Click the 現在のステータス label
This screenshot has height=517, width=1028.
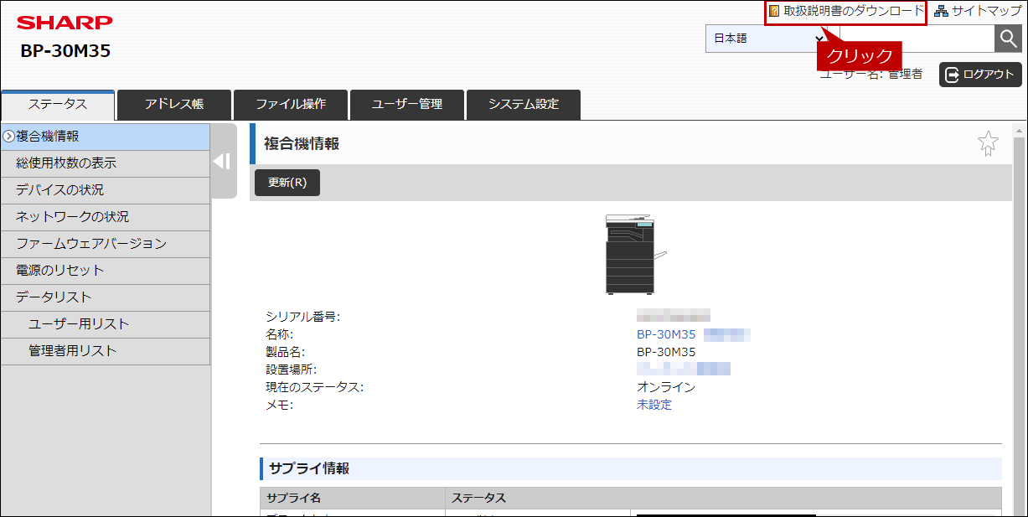click(x=314, y=387)
